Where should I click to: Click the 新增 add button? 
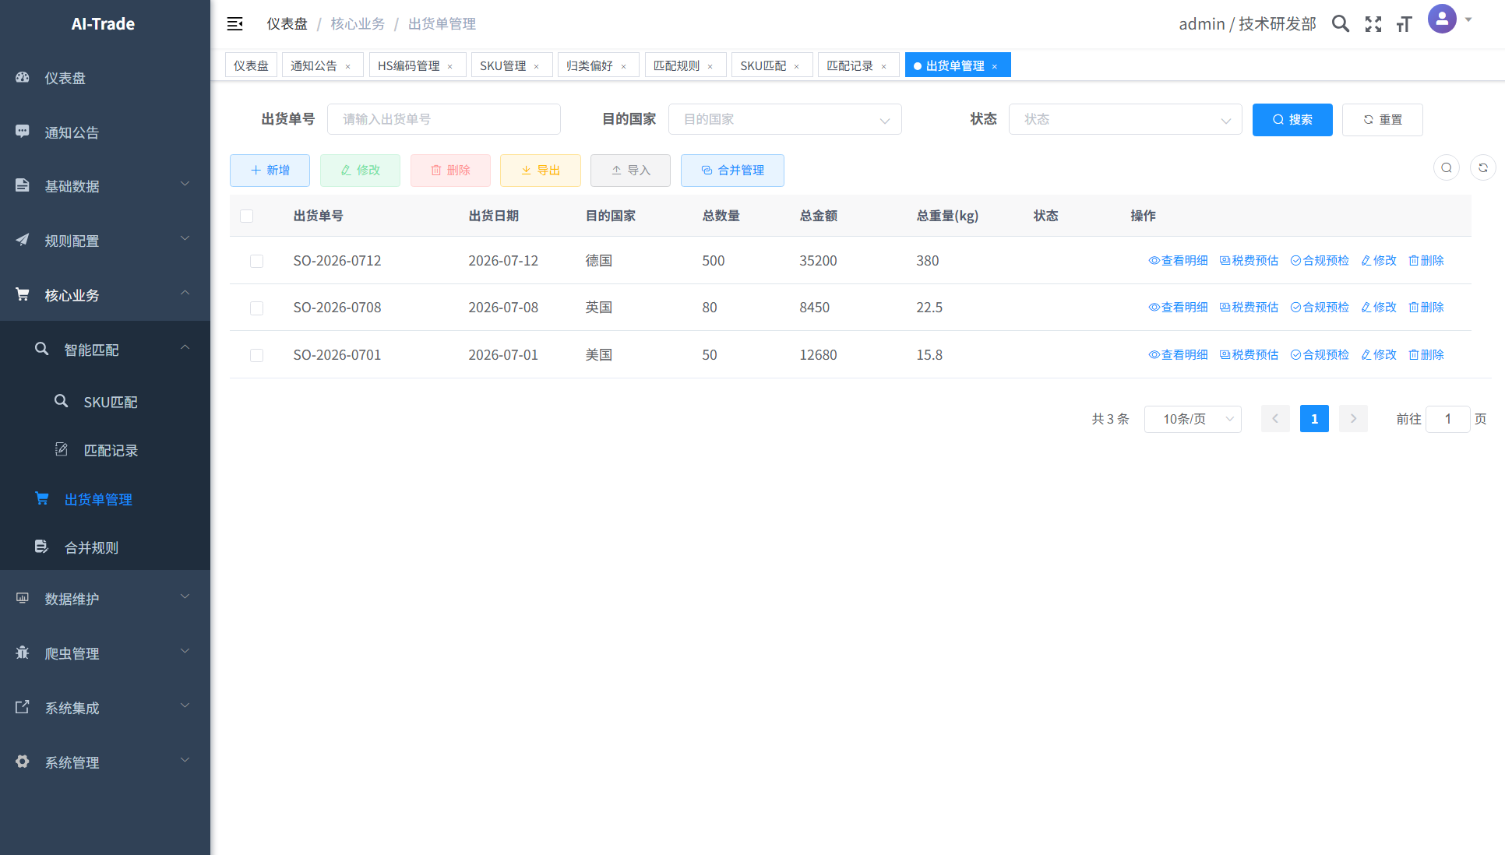270,170
